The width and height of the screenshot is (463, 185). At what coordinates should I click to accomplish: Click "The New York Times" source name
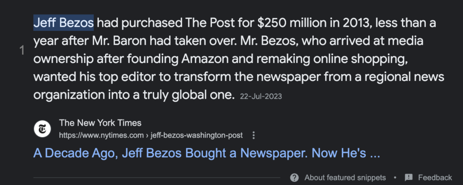pyautogui.click(x=100, y=123)
